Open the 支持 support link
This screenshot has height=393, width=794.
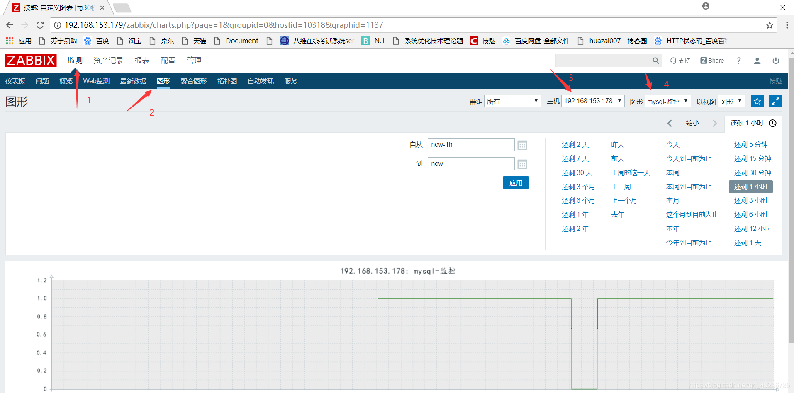click(x=680, y=61)
